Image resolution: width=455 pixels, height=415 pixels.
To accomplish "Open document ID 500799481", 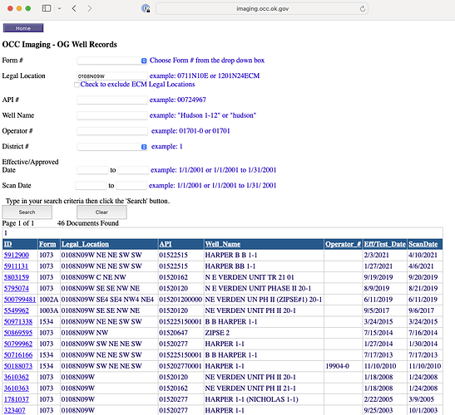I will click(x=20, y=300).
